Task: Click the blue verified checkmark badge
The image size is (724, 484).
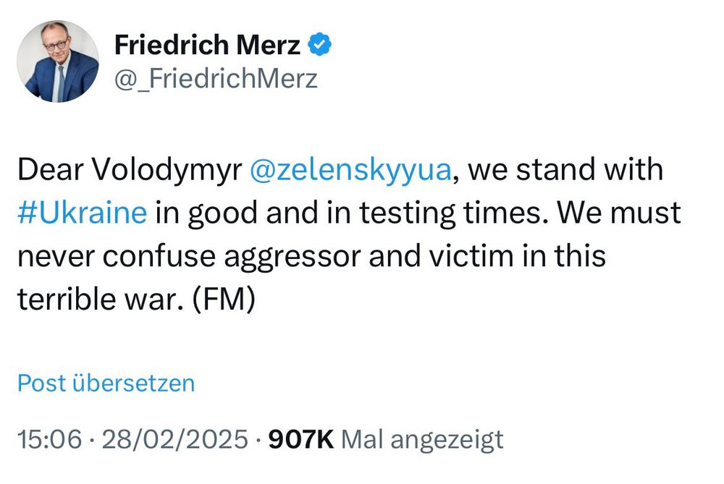Action: pos(320,45)
